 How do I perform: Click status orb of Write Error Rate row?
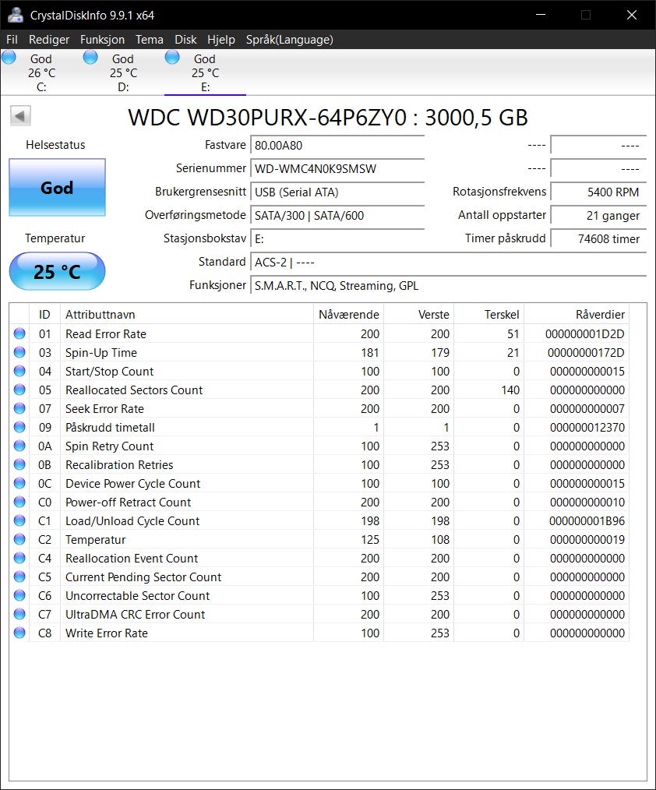[x=19, y=632]
